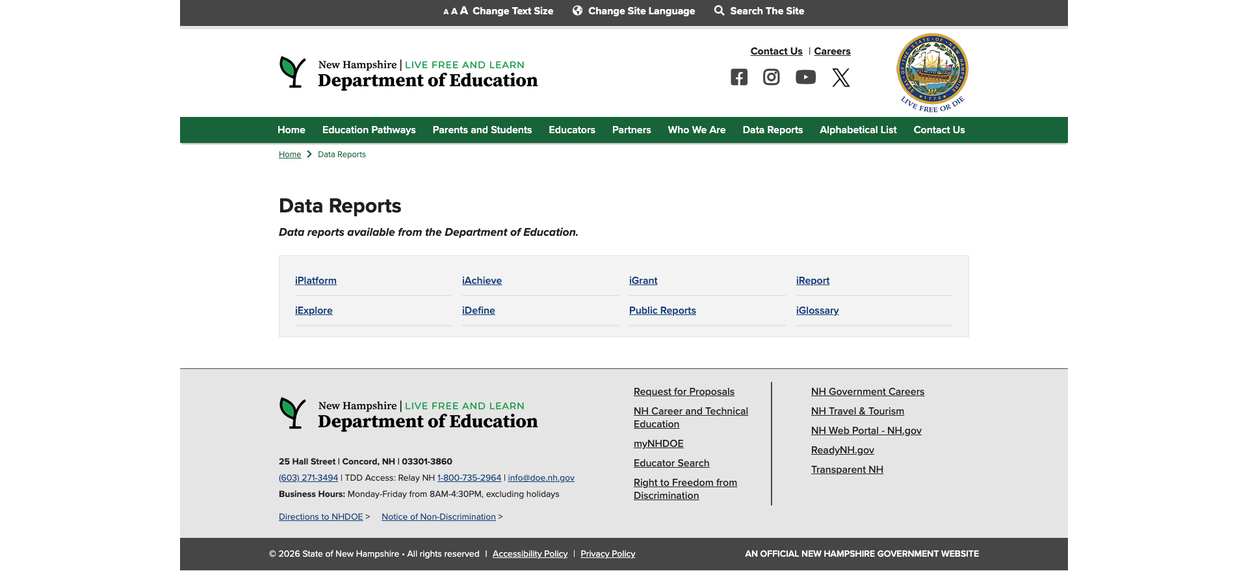Viewport: 1248px width, 571px height.
Task: Click Contact Us link above social icons
Action: pyautogui.click(x=777, y=51)
